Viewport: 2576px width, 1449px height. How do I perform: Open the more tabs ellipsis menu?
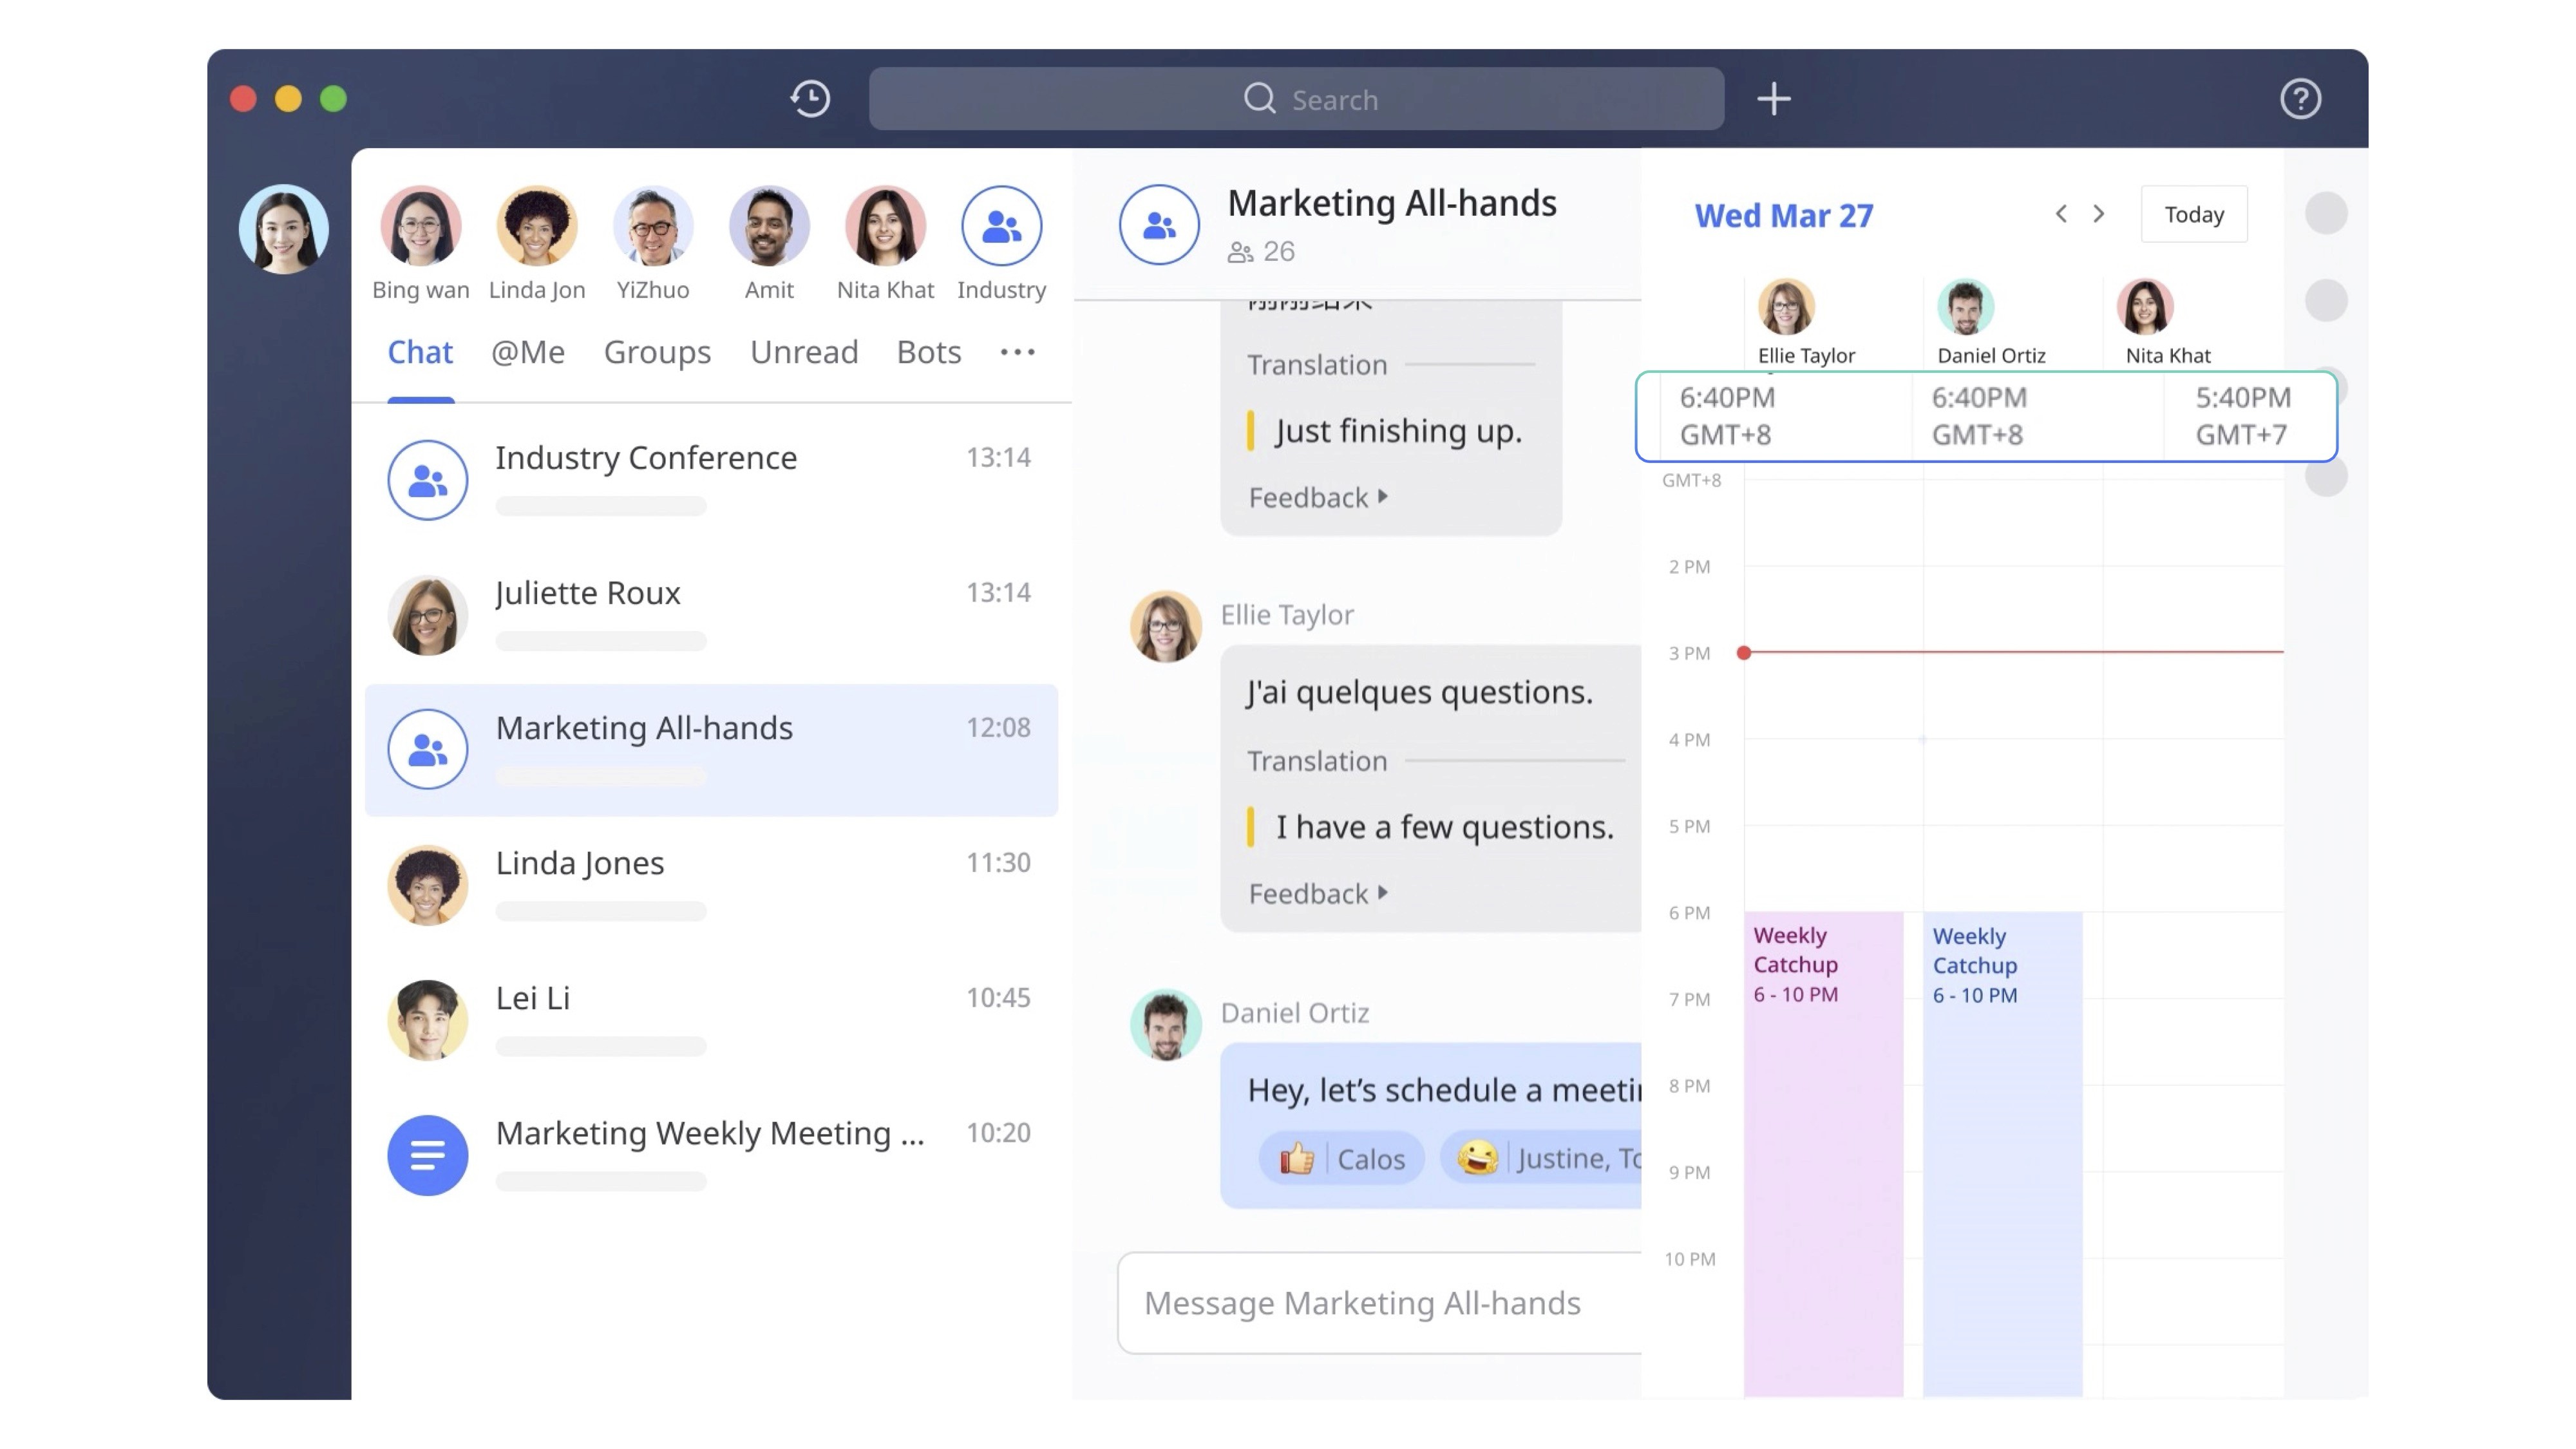1017,352
